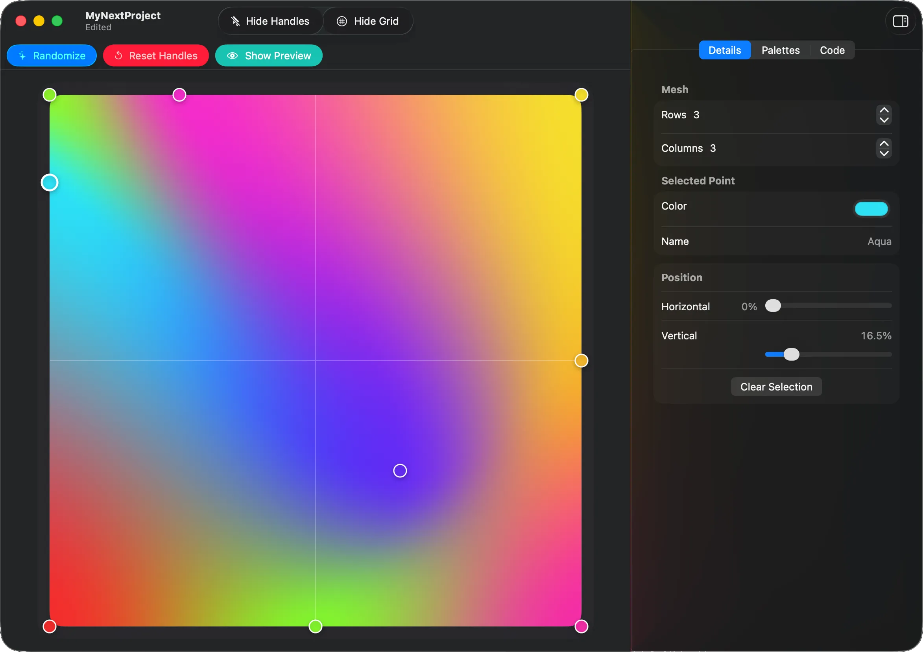923x652 pixels.
Task: Decrease Columns using the down stepper arrow
Action: pyautogui.click(x=884, y=153)
